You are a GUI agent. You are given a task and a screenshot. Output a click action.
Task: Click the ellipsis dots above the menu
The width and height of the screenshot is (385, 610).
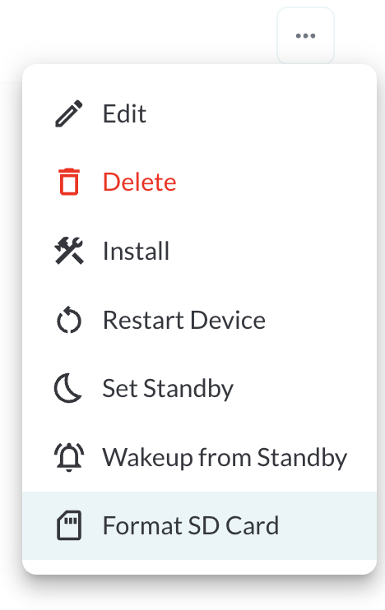coord(305,36)
